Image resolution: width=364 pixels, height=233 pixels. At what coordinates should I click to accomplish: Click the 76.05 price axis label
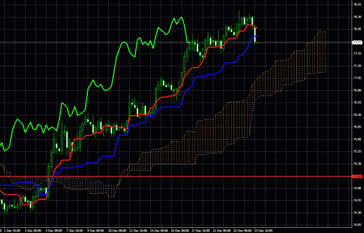[357, 127]
